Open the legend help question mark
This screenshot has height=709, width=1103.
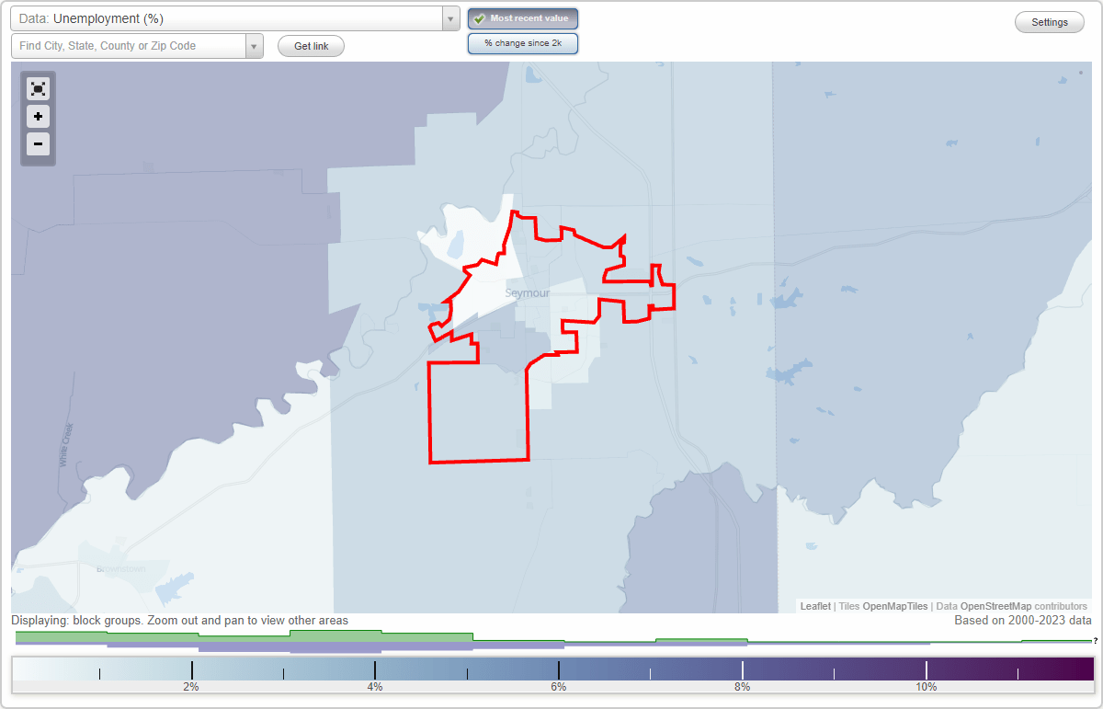coord(1095,642)
